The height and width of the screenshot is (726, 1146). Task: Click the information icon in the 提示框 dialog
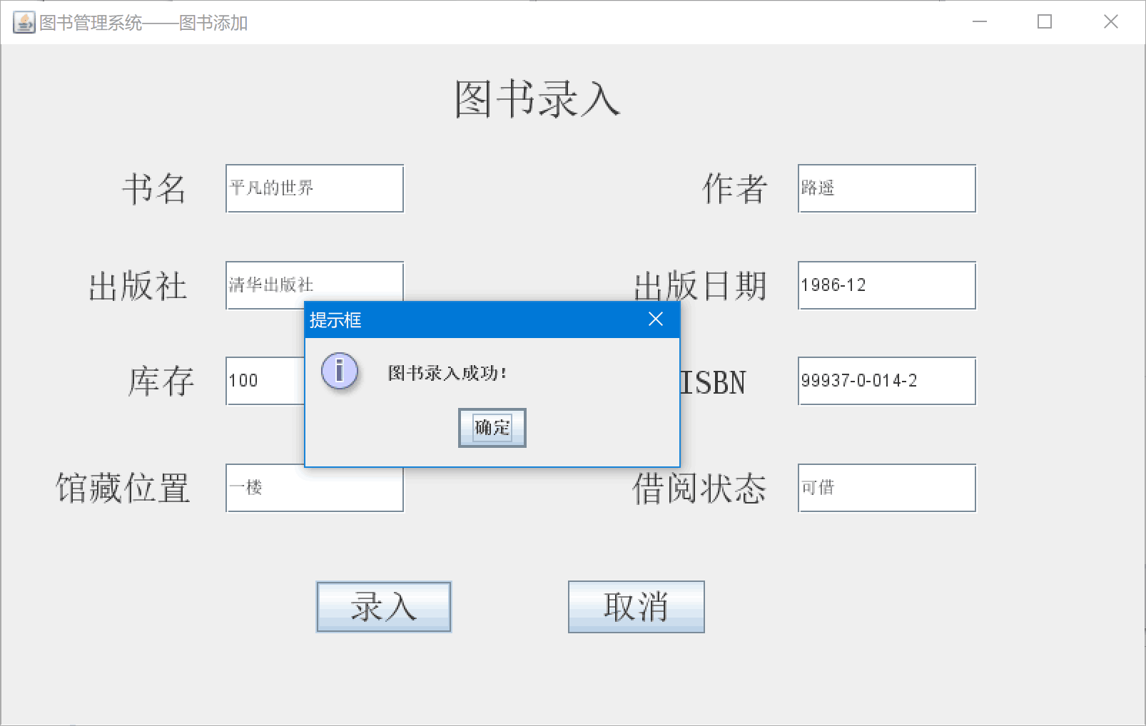pos(340,371)
